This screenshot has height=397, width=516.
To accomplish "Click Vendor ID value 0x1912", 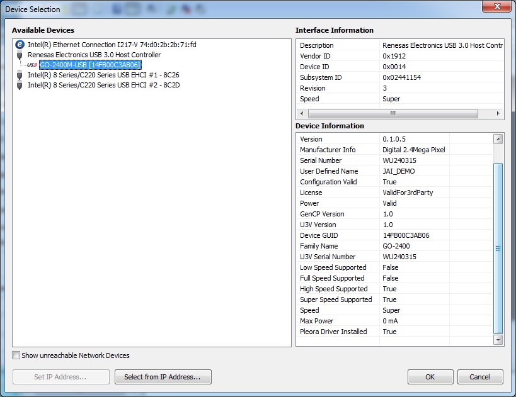I will [394, 56].
